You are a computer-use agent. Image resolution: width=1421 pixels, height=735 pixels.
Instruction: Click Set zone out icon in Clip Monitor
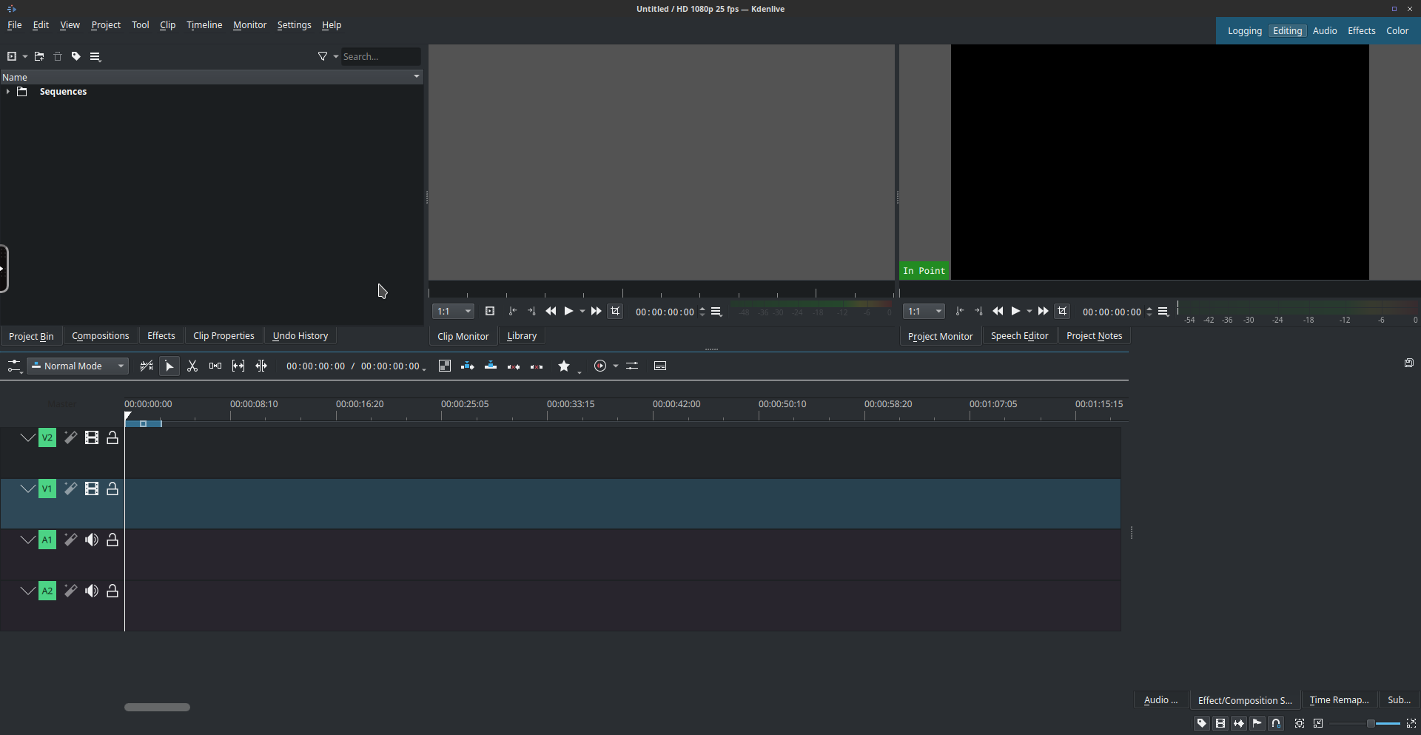point(531,312)
